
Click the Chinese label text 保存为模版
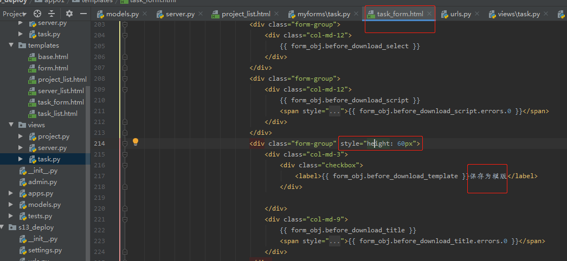tap(488, 177)
